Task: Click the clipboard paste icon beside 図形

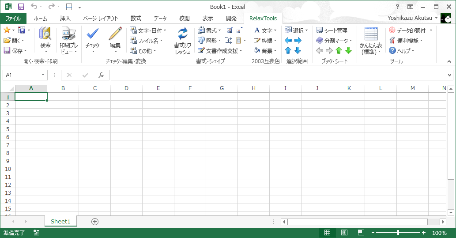Action: (x=238, y=41)
